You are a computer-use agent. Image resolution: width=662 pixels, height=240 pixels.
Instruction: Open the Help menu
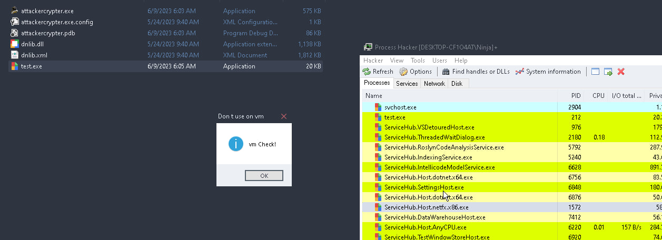click(x=461, y=61)
